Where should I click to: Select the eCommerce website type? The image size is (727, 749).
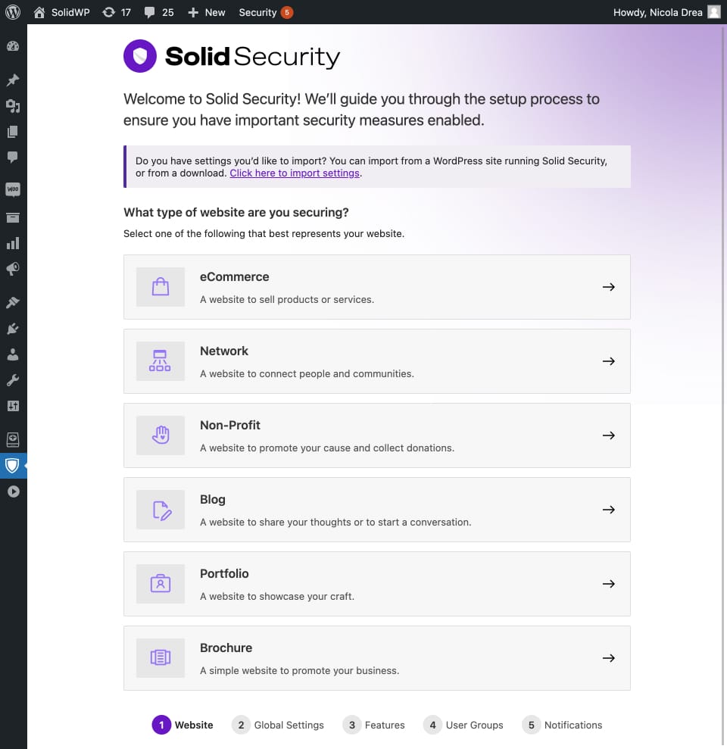point(376,287)
